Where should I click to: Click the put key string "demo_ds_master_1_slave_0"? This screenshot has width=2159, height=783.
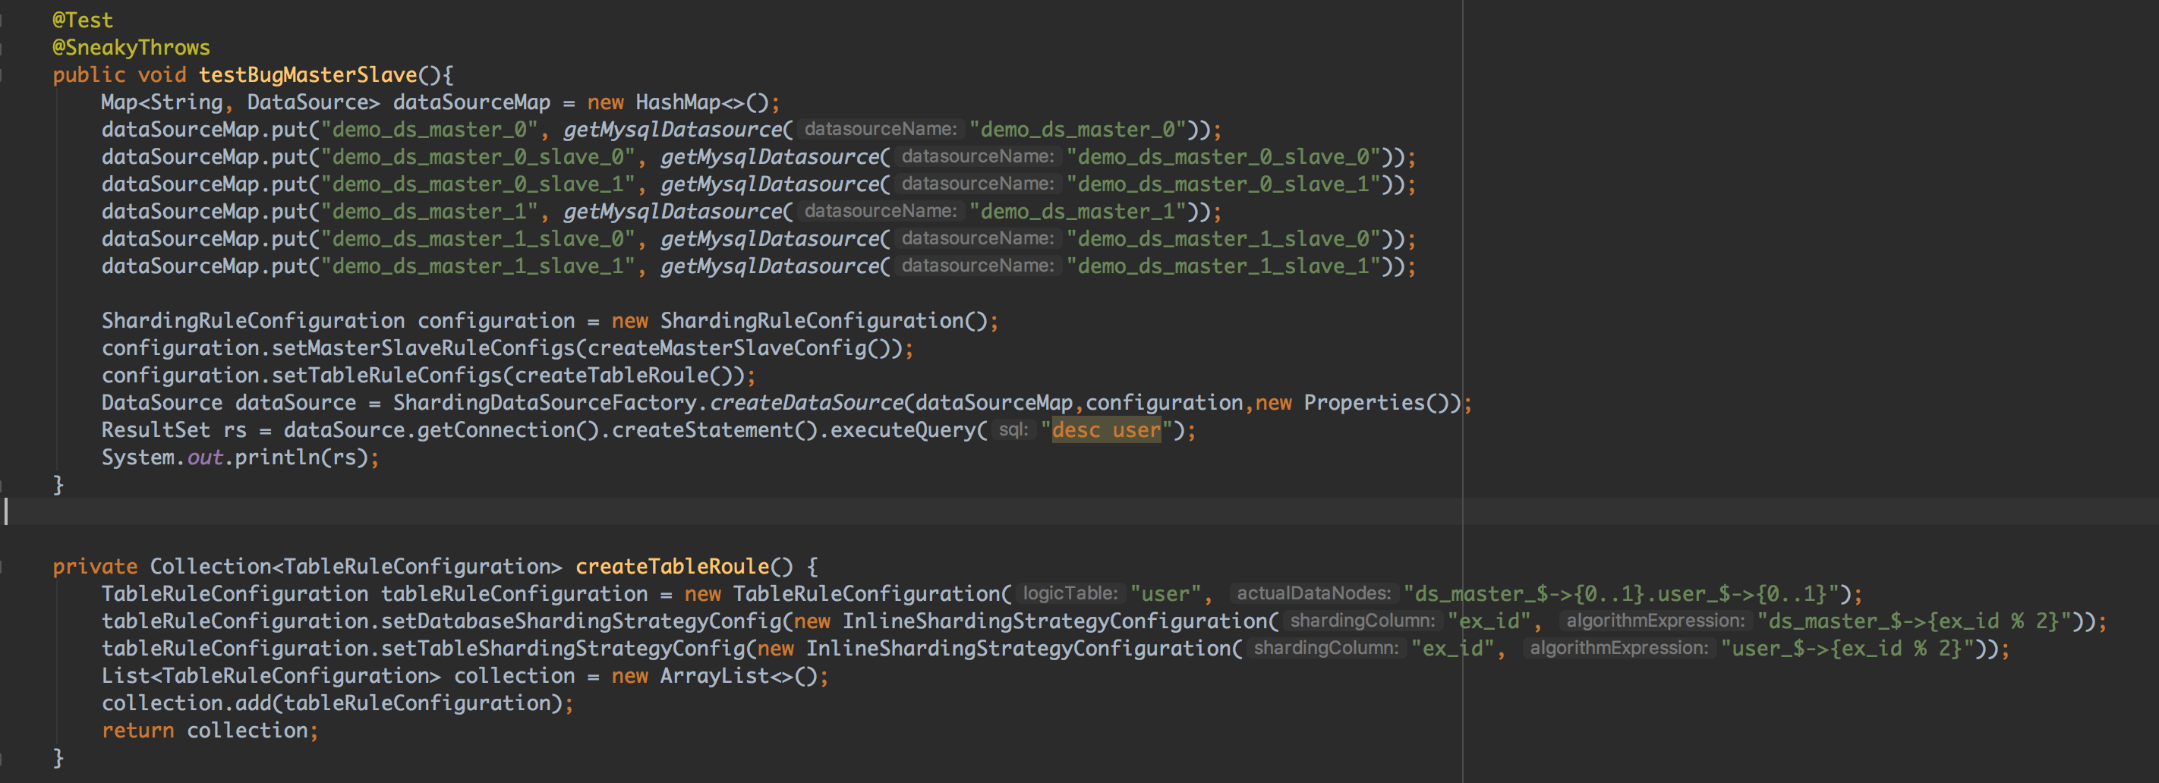point(478,239)
